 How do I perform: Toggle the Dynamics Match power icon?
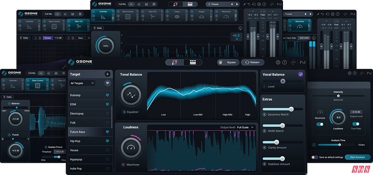tap(264, 114)
